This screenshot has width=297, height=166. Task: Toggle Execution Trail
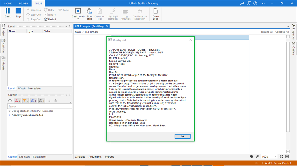coord(100,14)
